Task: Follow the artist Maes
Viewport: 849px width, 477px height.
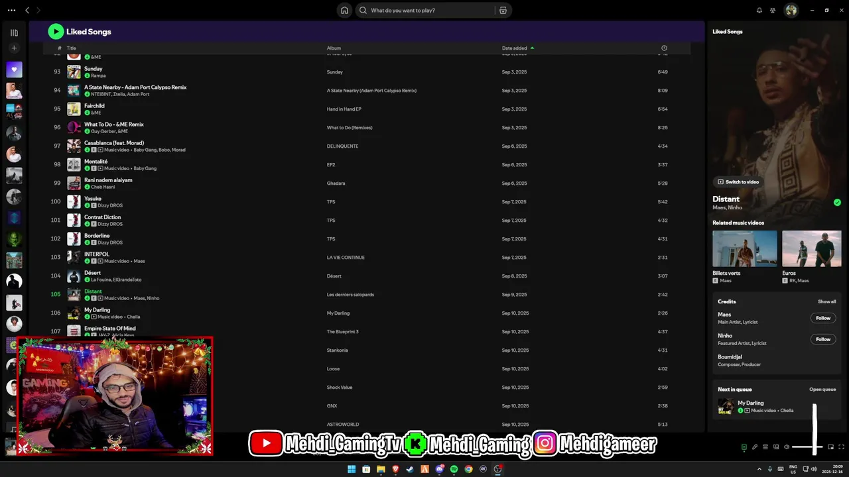Action: pos(823,318)
